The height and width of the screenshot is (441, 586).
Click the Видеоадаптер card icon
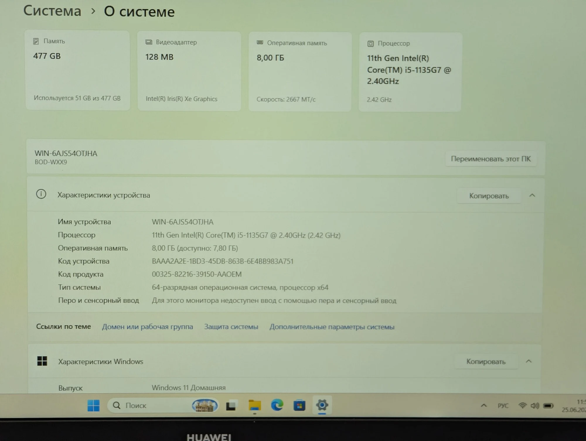[x=149, y=42]
